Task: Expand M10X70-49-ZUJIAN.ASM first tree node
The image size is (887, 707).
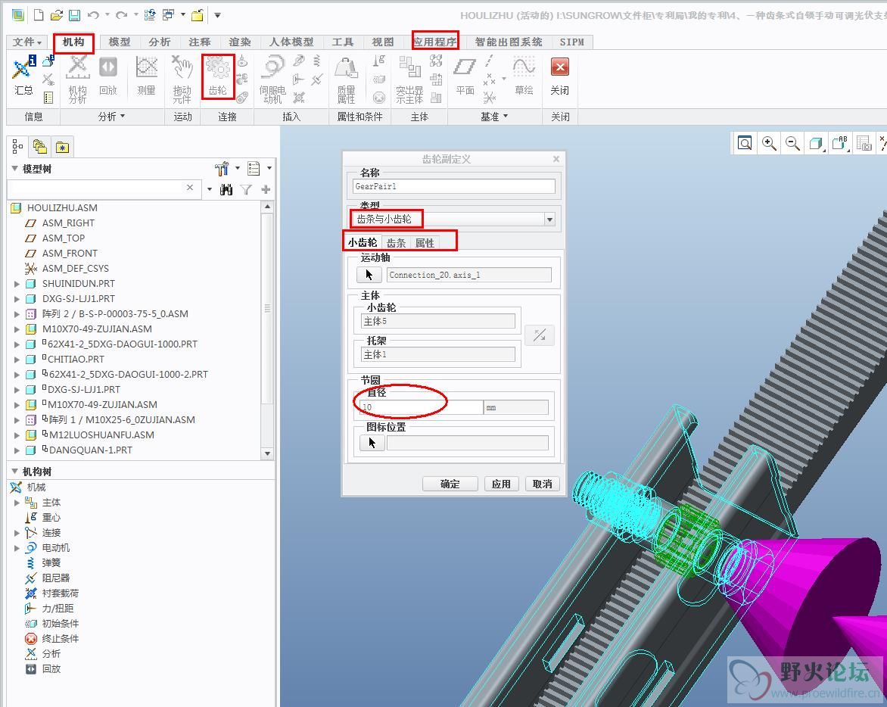Action: click(17, 329)
